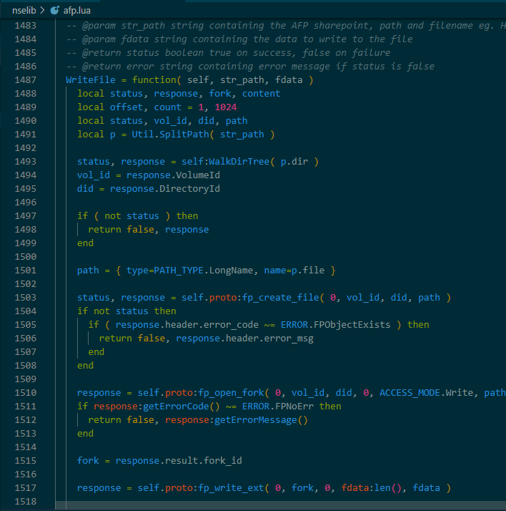Click the afp.lua breadcrumb file name
506x511 pixels.
(x=76, y=11)
